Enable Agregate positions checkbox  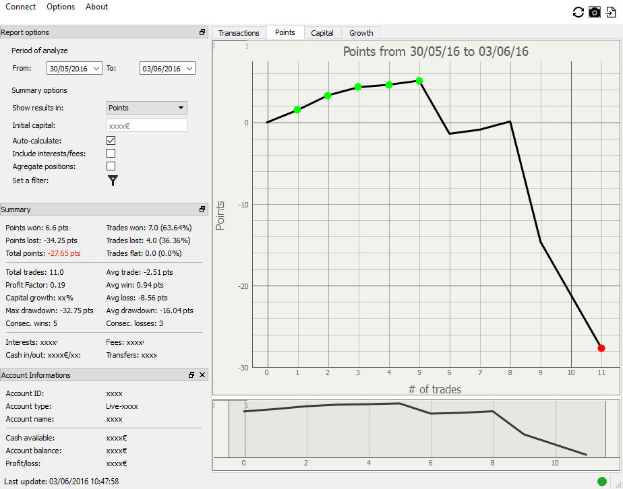pos(111,166)
